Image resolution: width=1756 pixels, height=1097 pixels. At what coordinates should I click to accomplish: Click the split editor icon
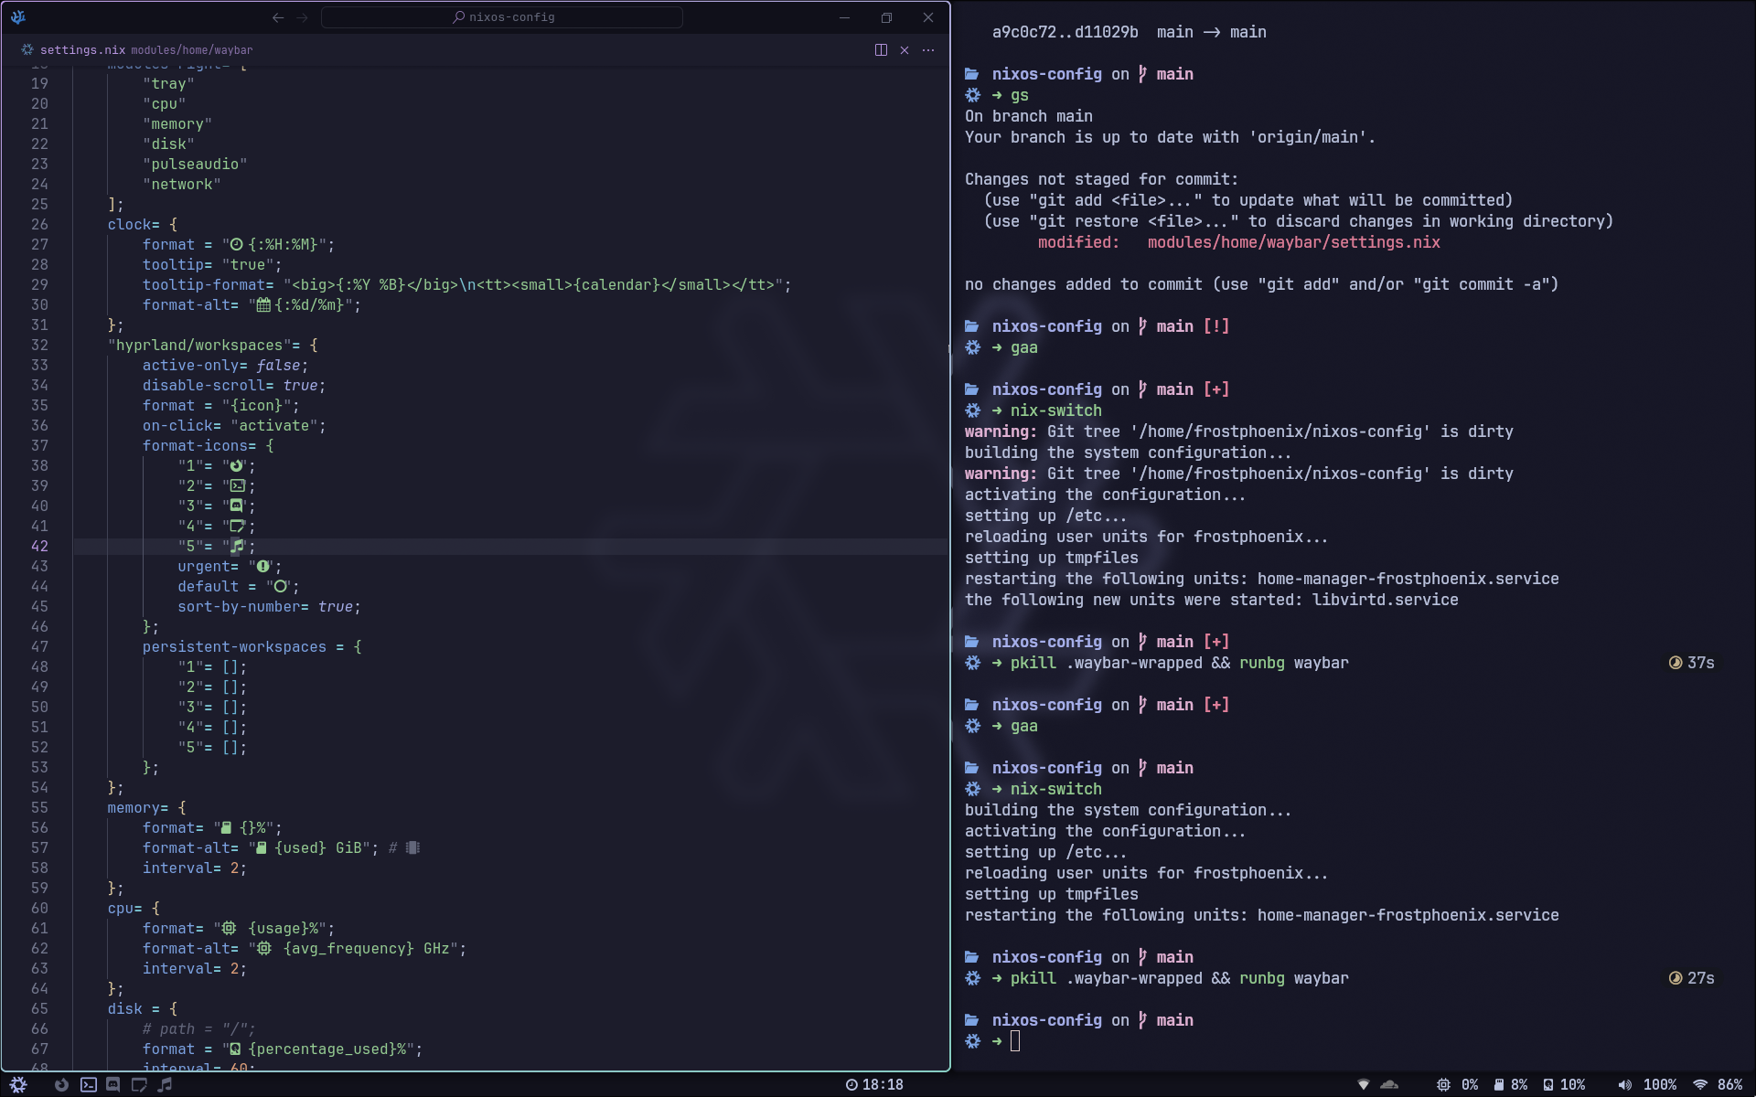click(881, 50)
